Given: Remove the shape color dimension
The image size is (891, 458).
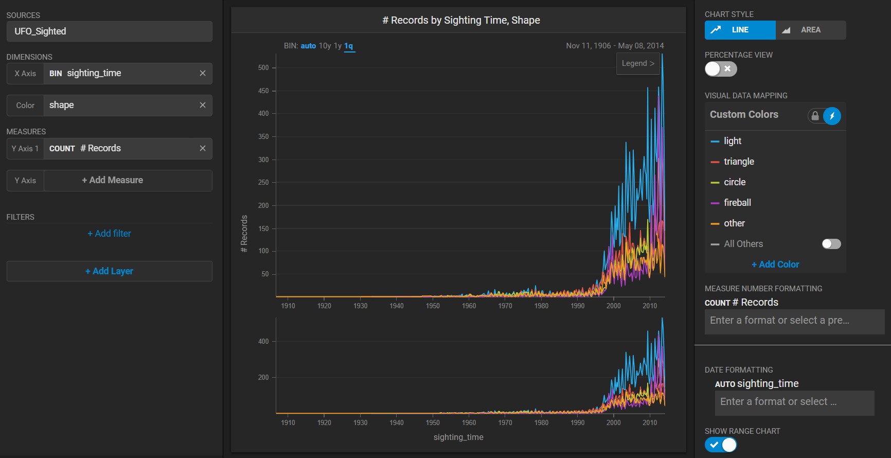Looking at the screenshot, I should click(x=203, y=105).
